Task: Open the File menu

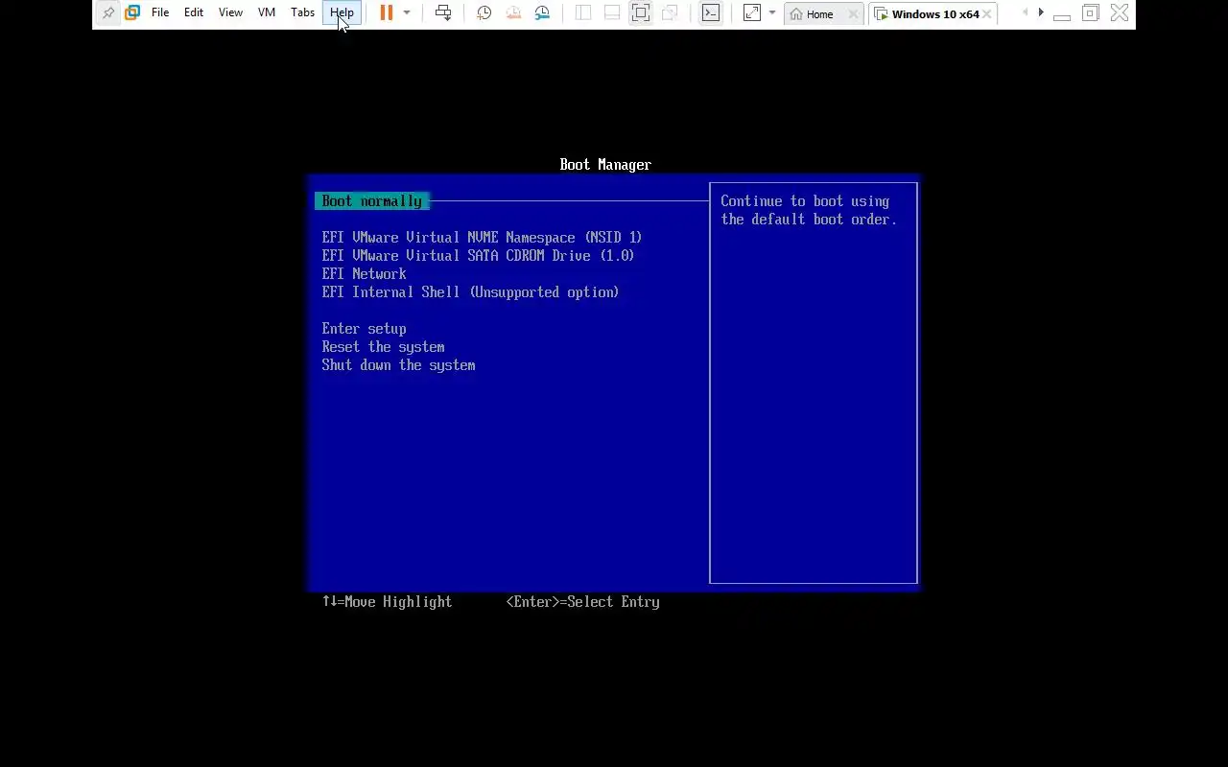Action: tap(160, 13)
